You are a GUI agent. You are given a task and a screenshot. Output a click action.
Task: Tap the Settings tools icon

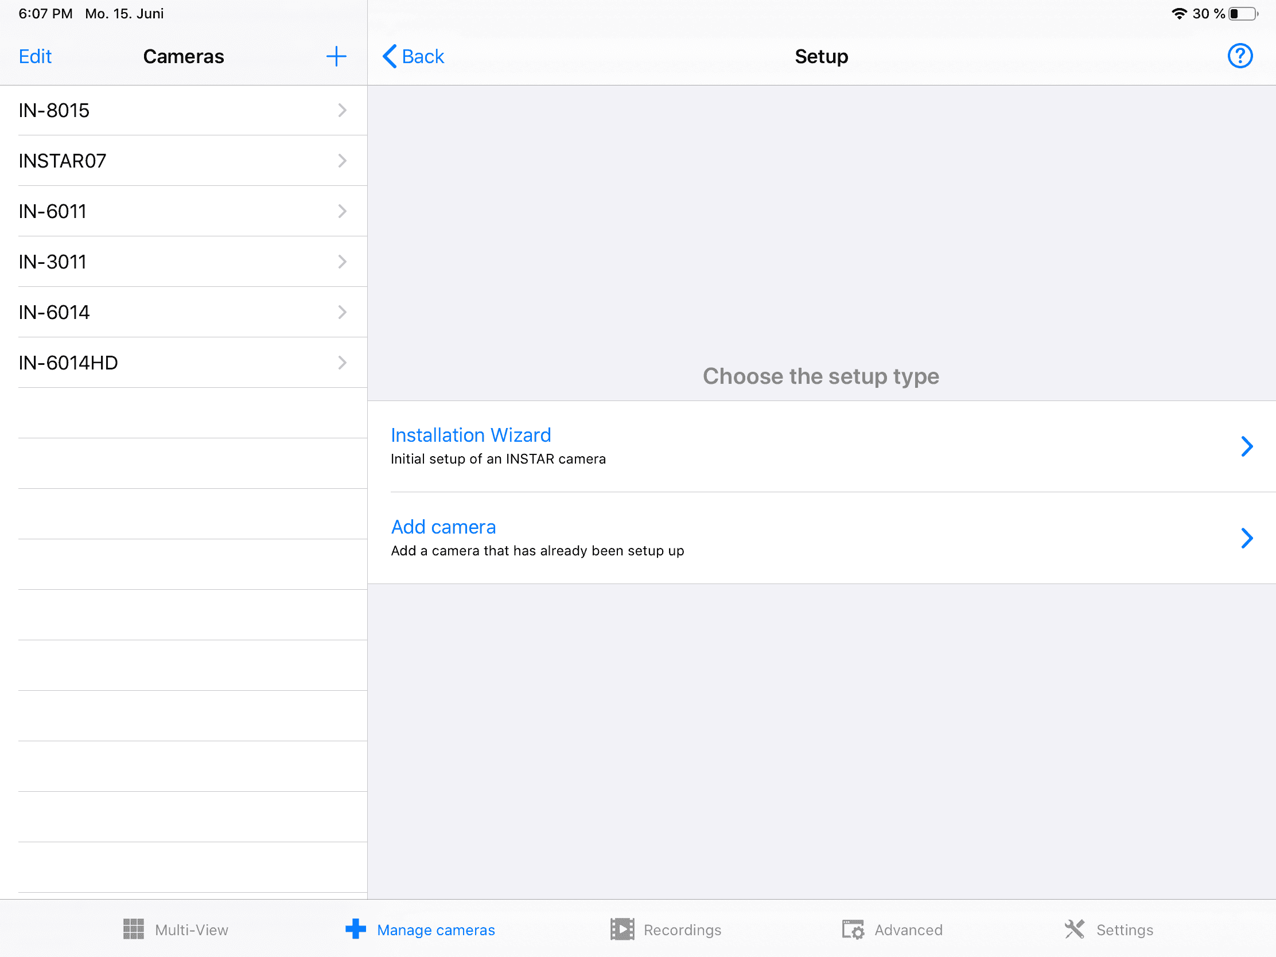[1074, 929]
